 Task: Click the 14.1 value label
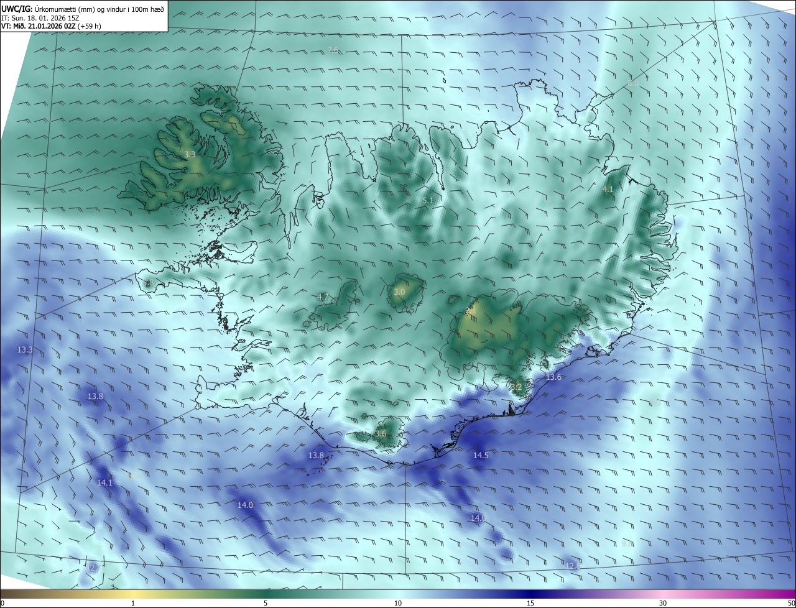[104, 482]
